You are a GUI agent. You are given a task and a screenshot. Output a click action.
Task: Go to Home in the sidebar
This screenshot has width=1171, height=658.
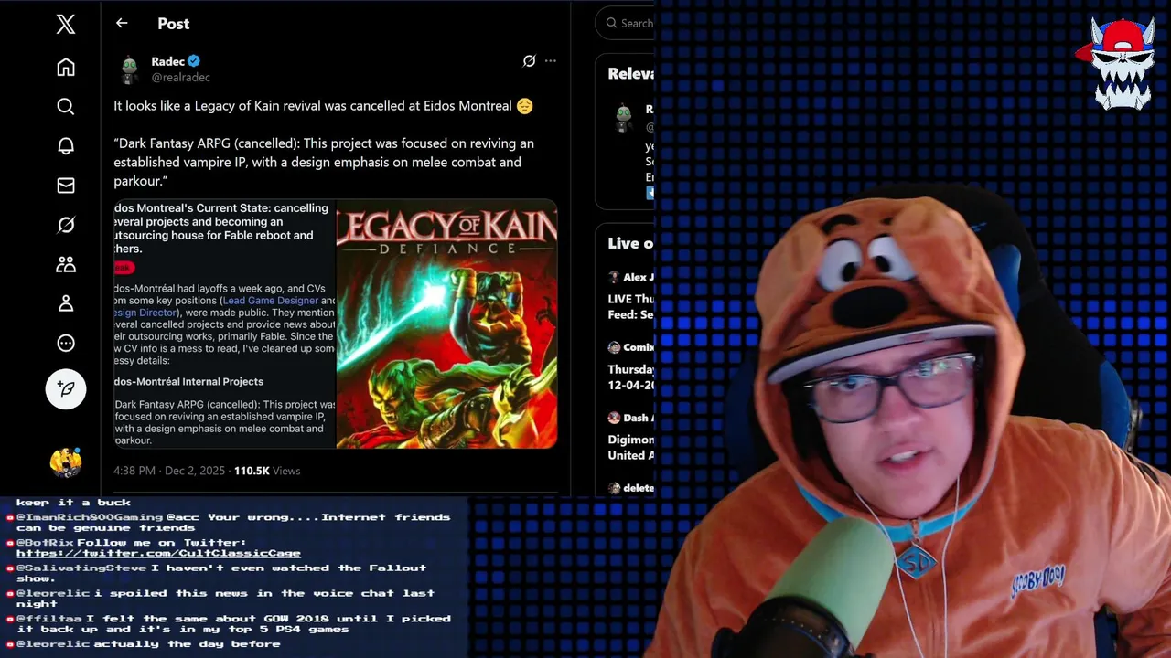tap(66, 68)
